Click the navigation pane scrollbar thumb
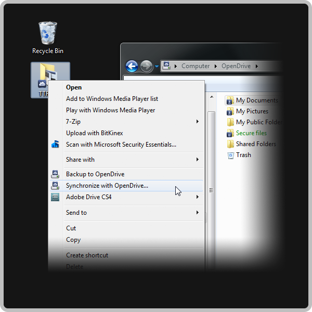Screen dimensions: 312x312 pyautogui.click(x=211, y=190)
